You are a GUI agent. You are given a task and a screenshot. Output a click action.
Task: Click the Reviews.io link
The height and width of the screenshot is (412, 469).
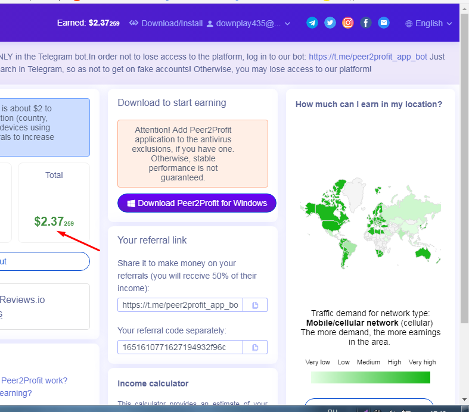(23, 299)
